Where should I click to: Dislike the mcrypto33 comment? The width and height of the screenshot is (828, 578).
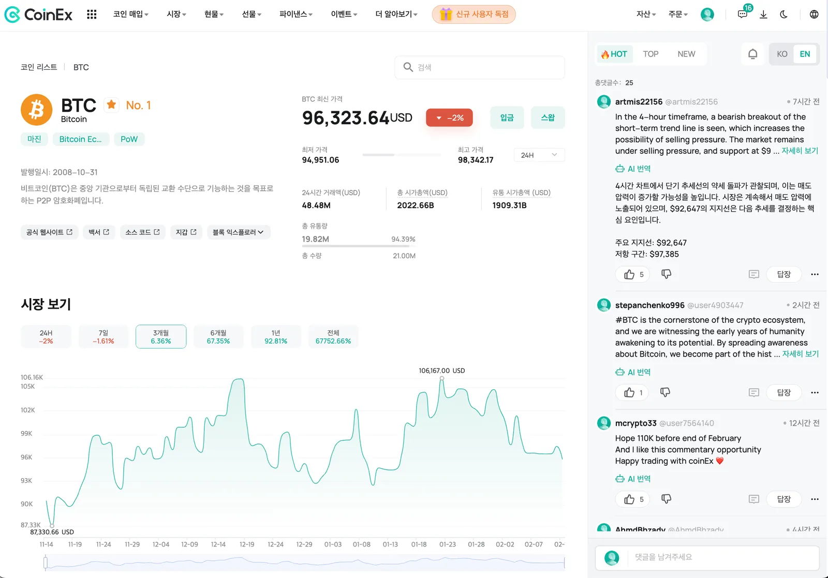tap(666, 499)
